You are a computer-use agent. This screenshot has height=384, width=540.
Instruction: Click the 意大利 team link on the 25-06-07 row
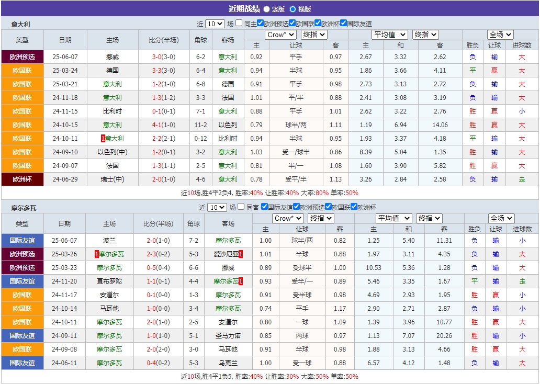tap(228, 57)
